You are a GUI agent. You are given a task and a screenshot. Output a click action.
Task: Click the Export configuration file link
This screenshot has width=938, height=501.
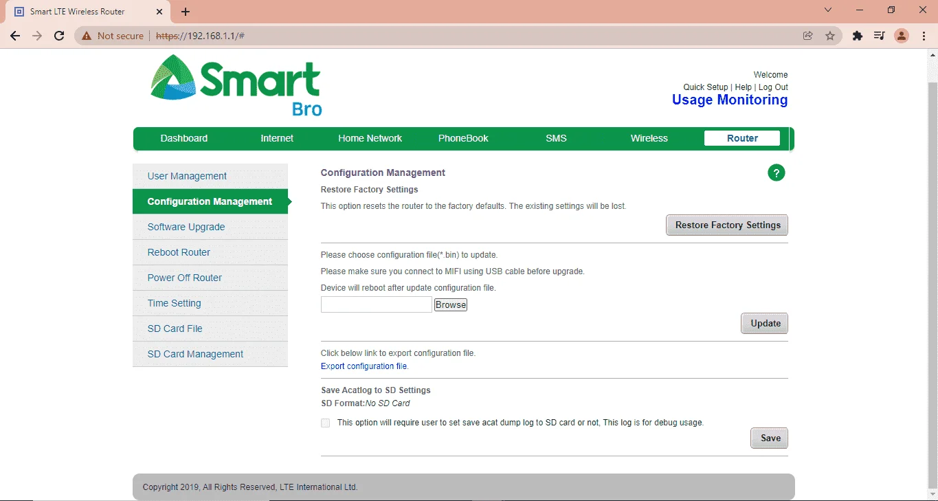(364, 366)
